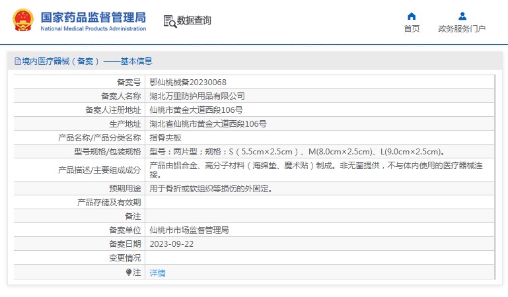Select product name 指骨夹板
The width and height of the screenshot is (508, 297).
point(165,138)
